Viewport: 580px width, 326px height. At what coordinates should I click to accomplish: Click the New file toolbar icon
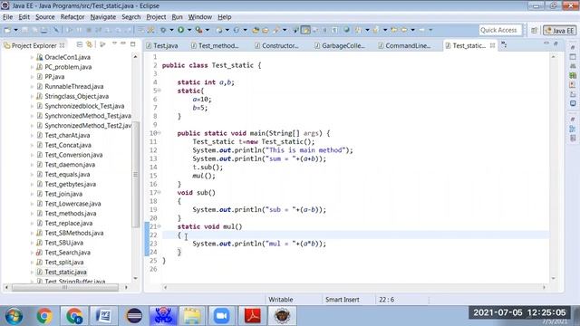click(6, 30)
